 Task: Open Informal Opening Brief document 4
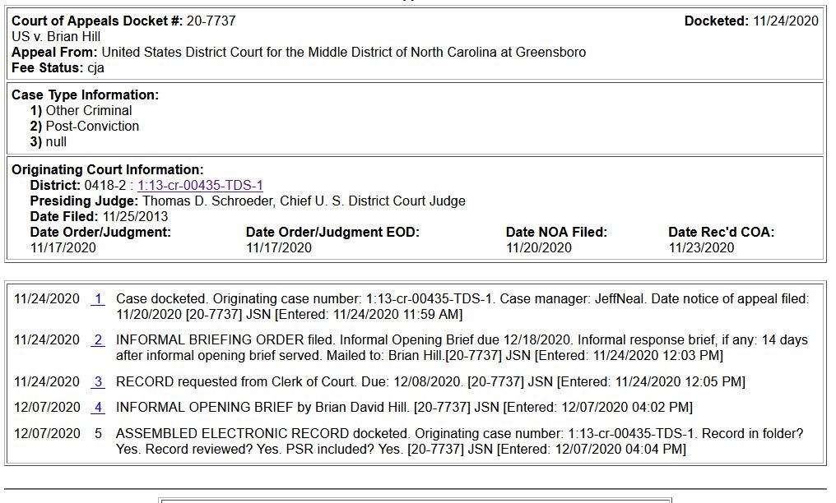point(98,407)
